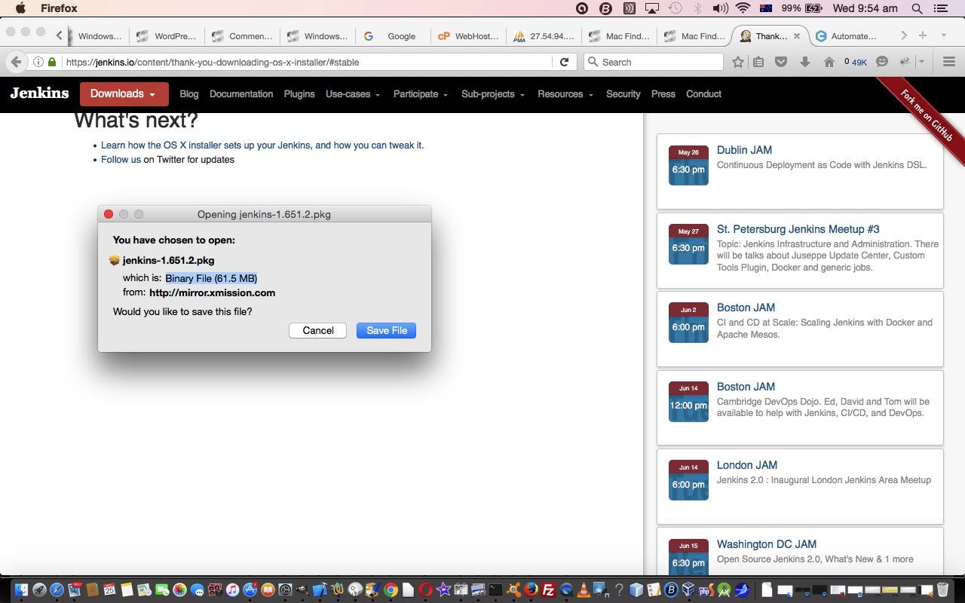Open the Plugins page
Viewport: 965px width, 603px height.
click(299, 94)
